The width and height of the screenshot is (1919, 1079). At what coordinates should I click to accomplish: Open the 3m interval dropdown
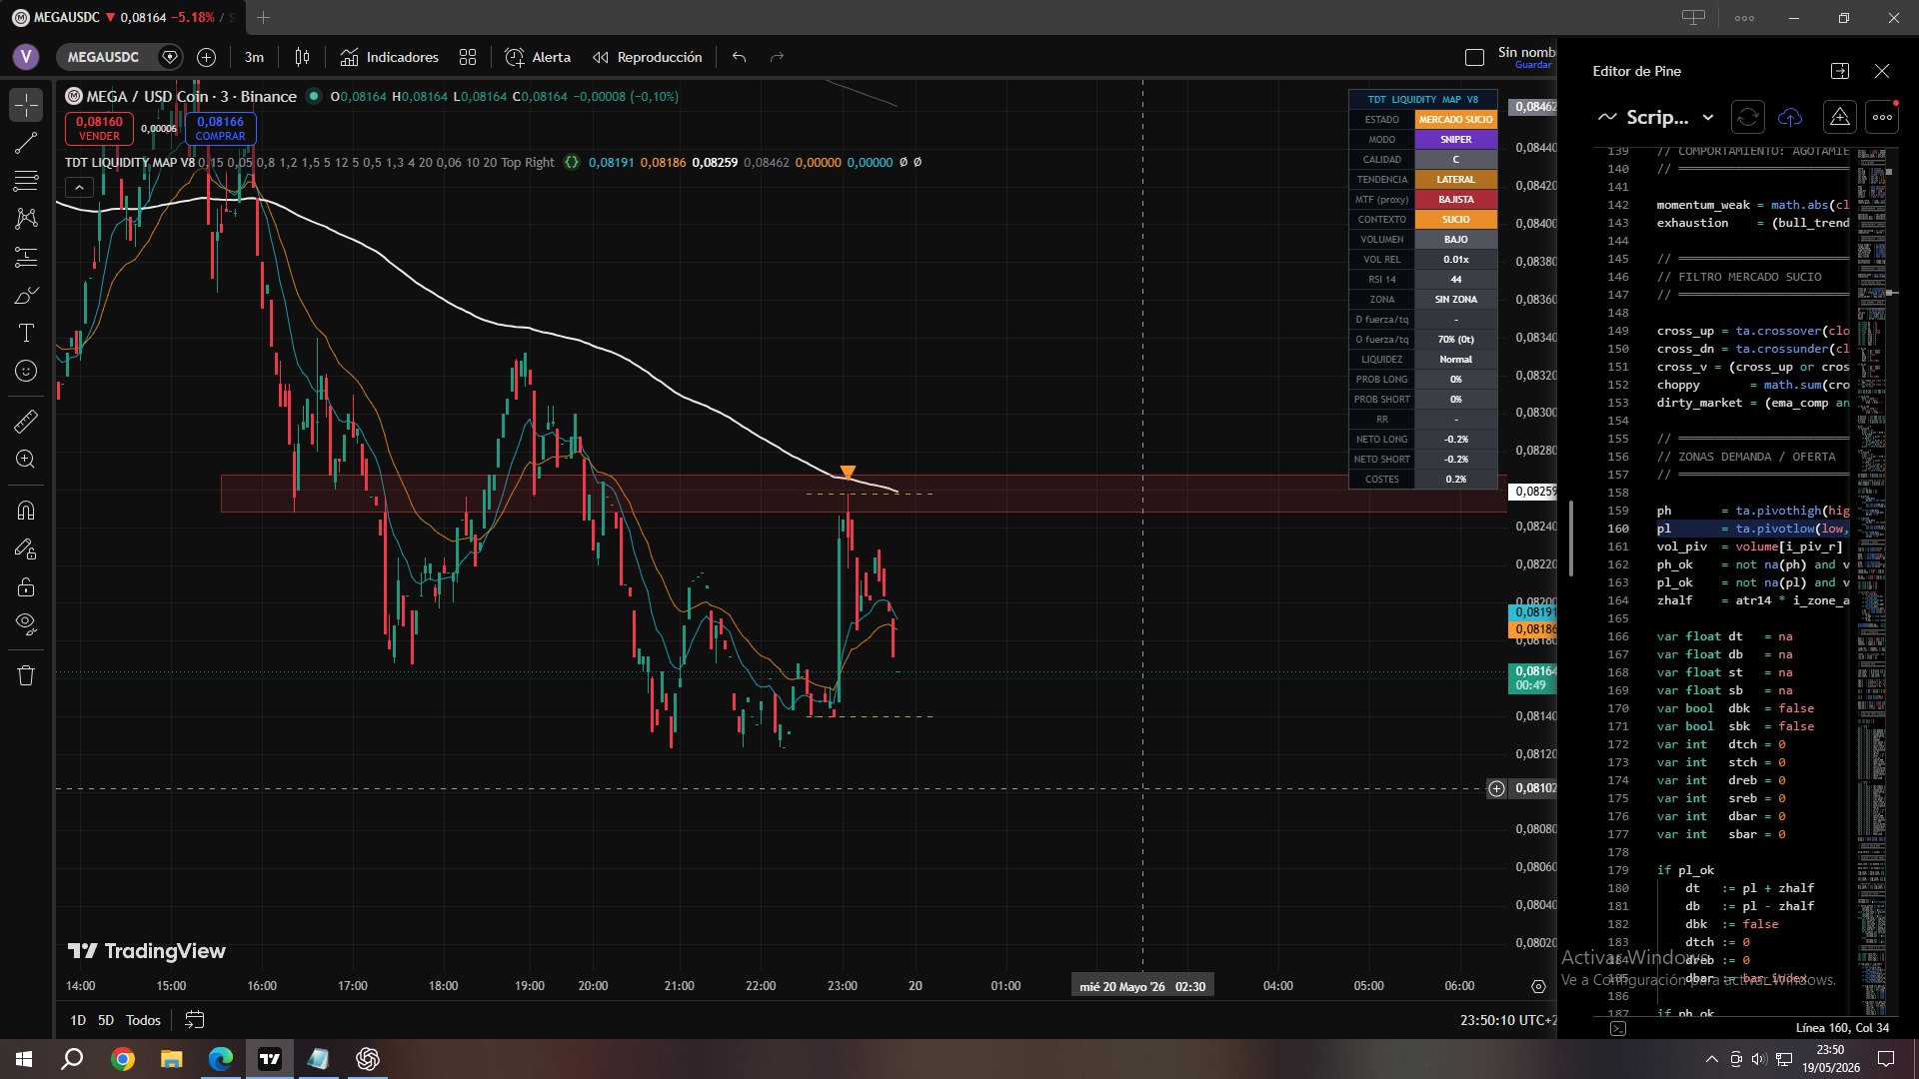[x=255, y=57]
